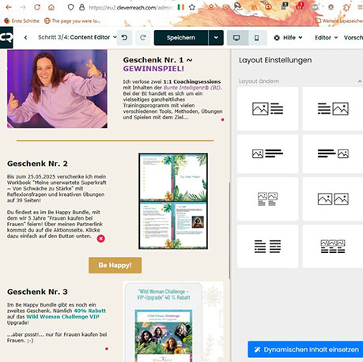Screen dimensions: 363x362
Task: Open Weitere Lesezeichen folder
Action: point(339,21)
